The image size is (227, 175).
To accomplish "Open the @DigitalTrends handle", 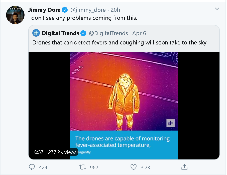I will (108, 33).
